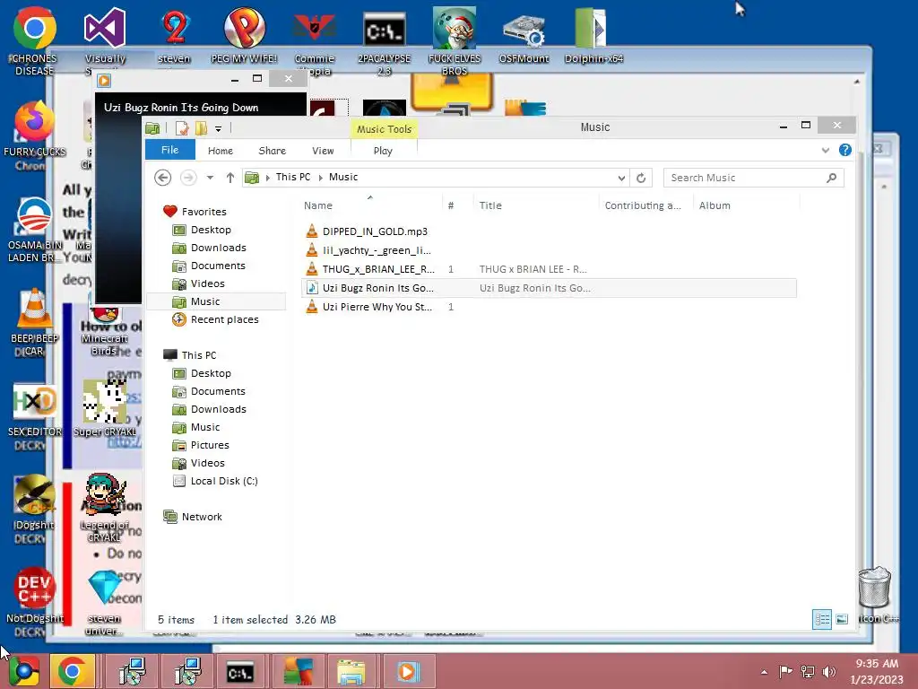Open Chrome from the taskbar
Viewport: 918px width, 689px height.
72,671
